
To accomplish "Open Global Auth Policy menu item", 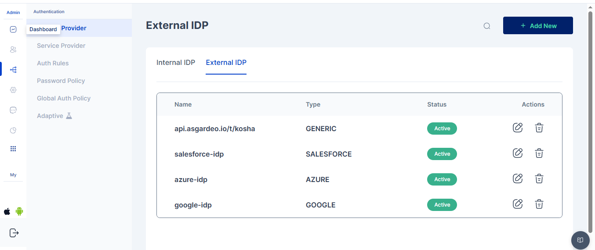I will point(64,98).
